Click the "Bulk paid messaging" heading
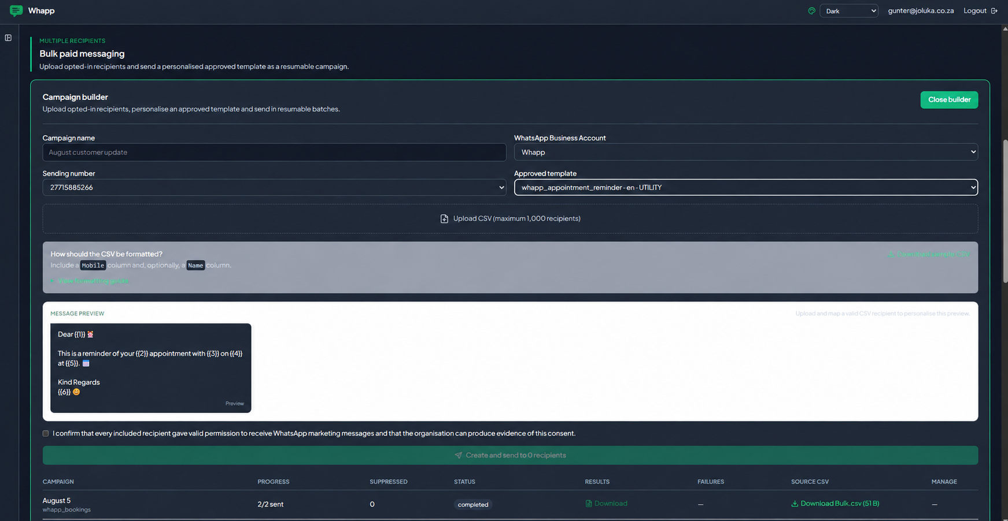 pos(82,54)
